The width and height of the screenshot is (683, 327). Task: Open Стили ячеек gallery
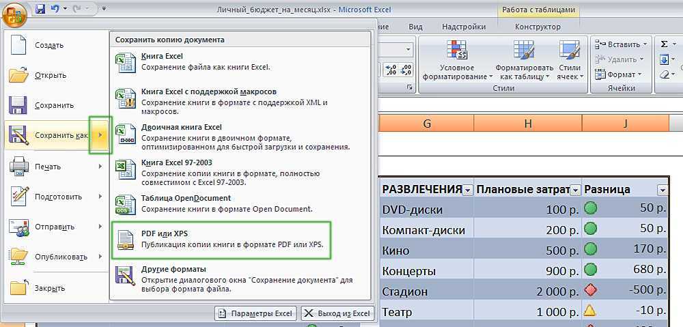pos(570,60)
